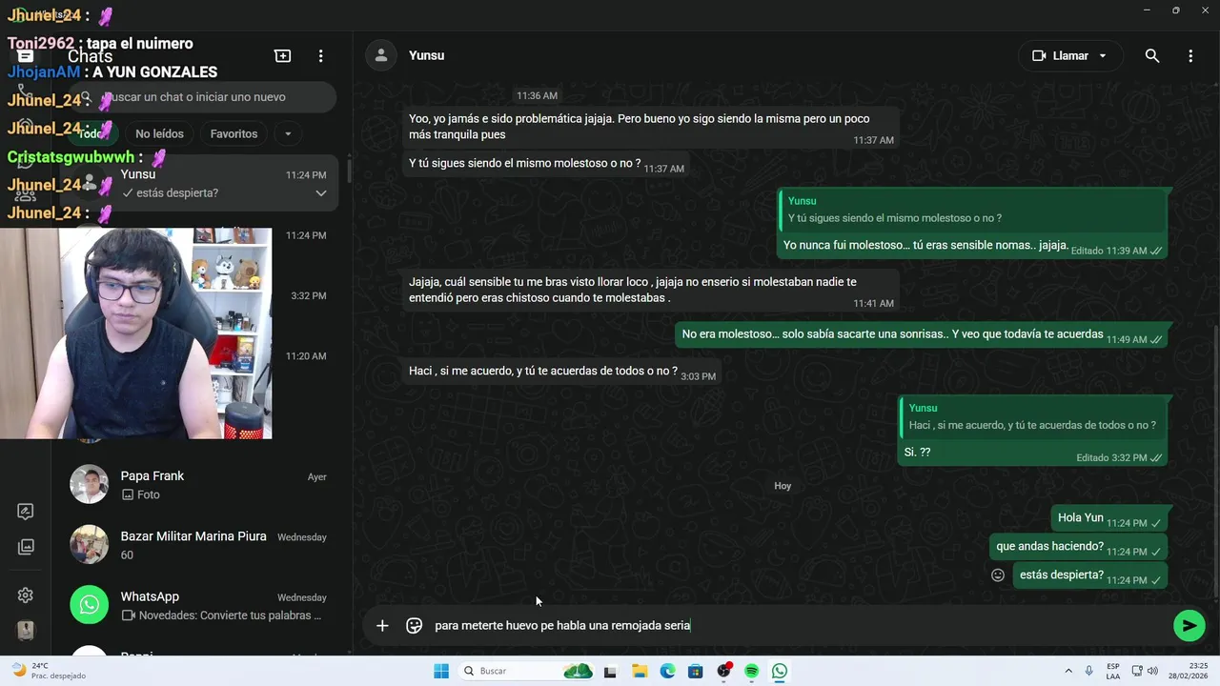Open volume control in system tray
Screen dimensions: 1220x686
pos(1150,671)
